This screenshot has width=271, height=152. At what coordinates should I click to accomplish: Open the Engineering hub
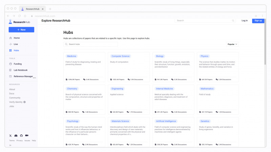point(117,89)
